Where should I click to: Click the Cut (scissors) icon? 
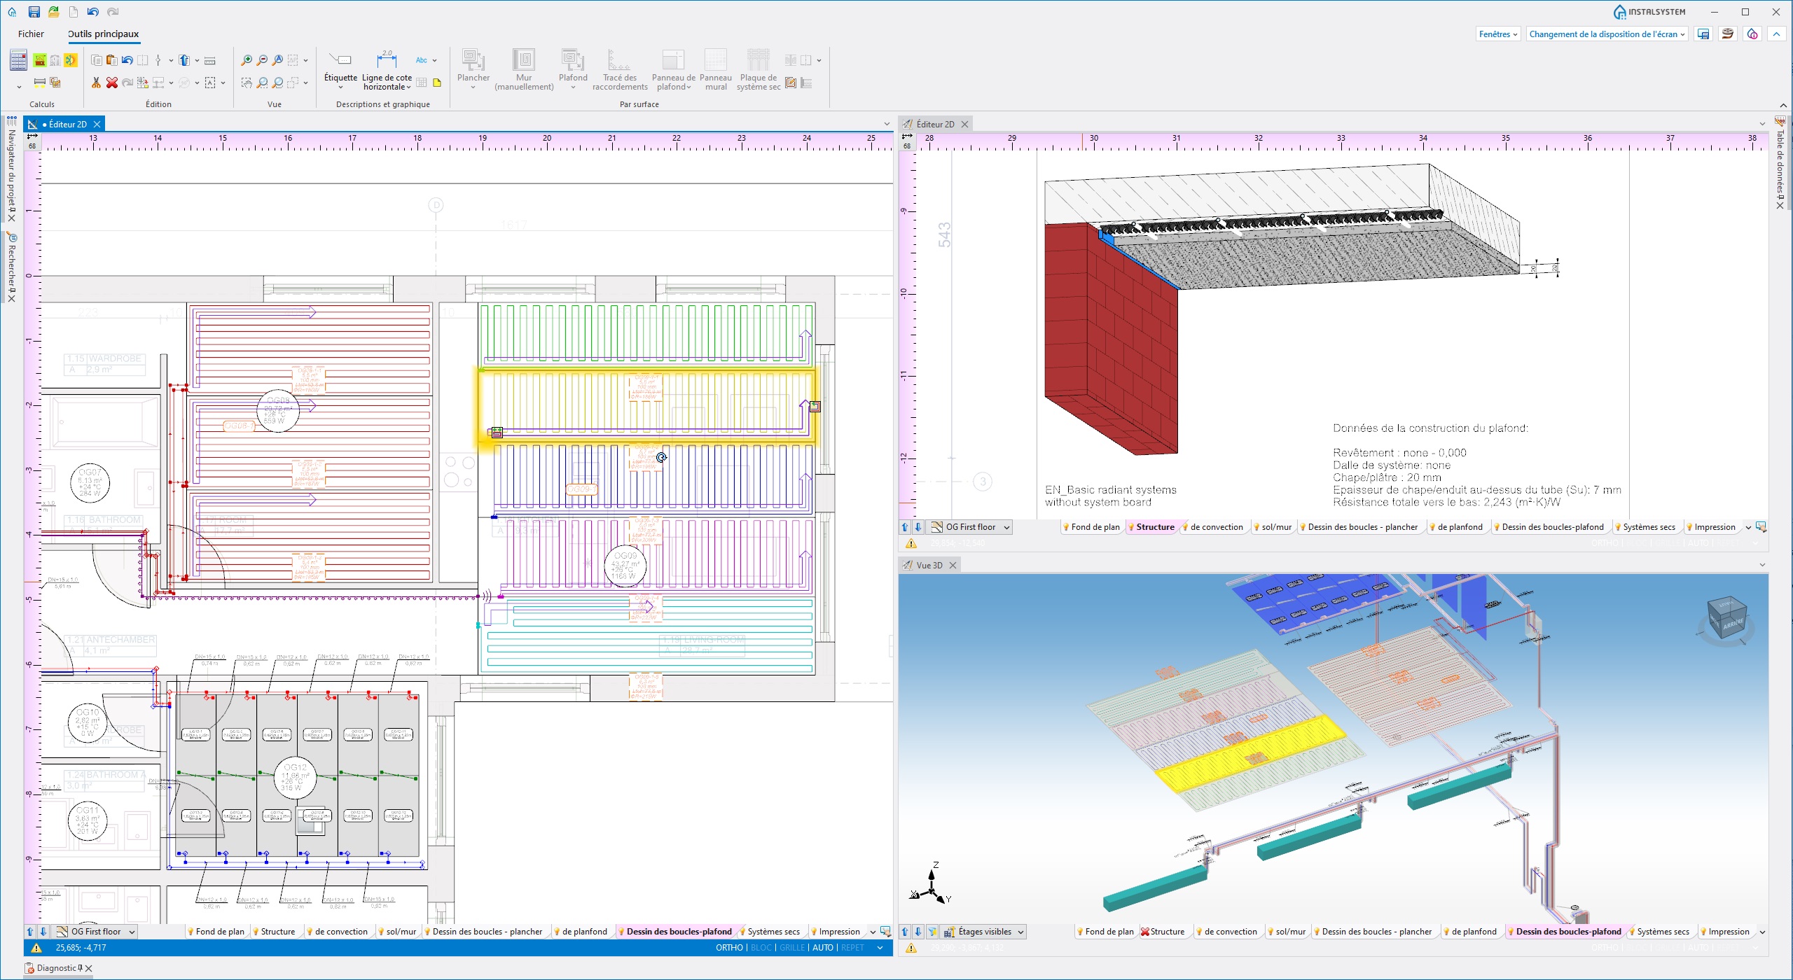(96, 83)
